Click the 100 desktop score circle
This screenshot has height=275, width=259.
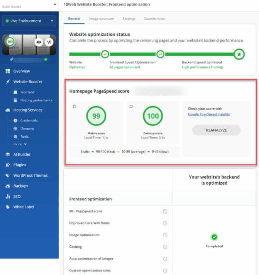153,116
